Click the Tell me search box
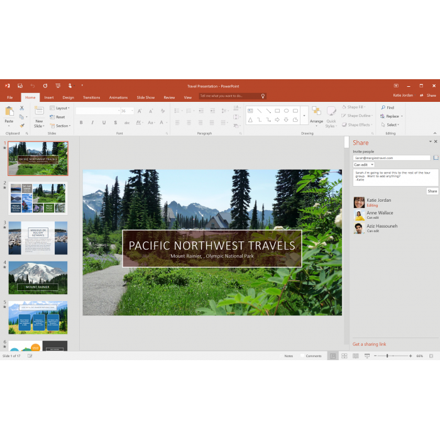Image resolution: width=440 pixels, height=440 pixels. [x=233, y=96]
